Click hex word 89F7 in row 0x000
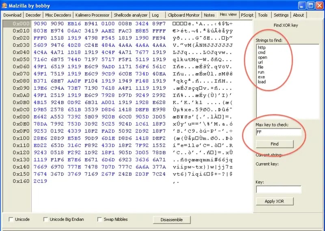The image size is (325, 231). coord(159,24)
